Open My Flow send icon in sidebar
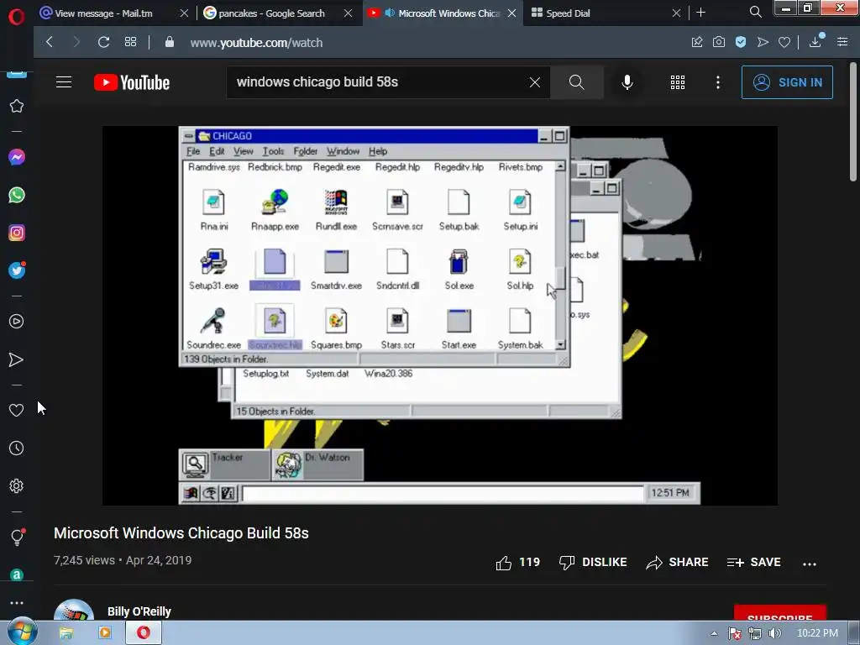Image resolution: width=860 pixels, height=645 pixels. [x=17, y=359]
